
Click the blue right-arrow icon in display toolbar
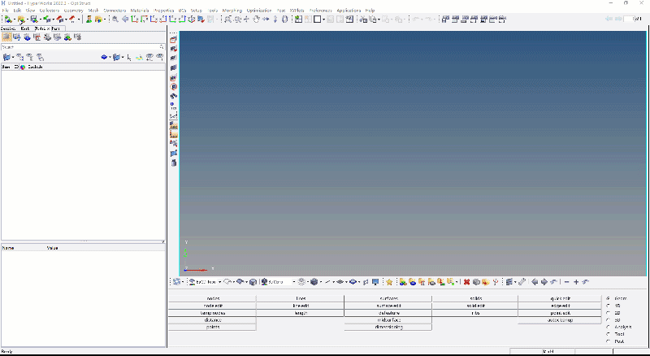(x=544, y=282)
